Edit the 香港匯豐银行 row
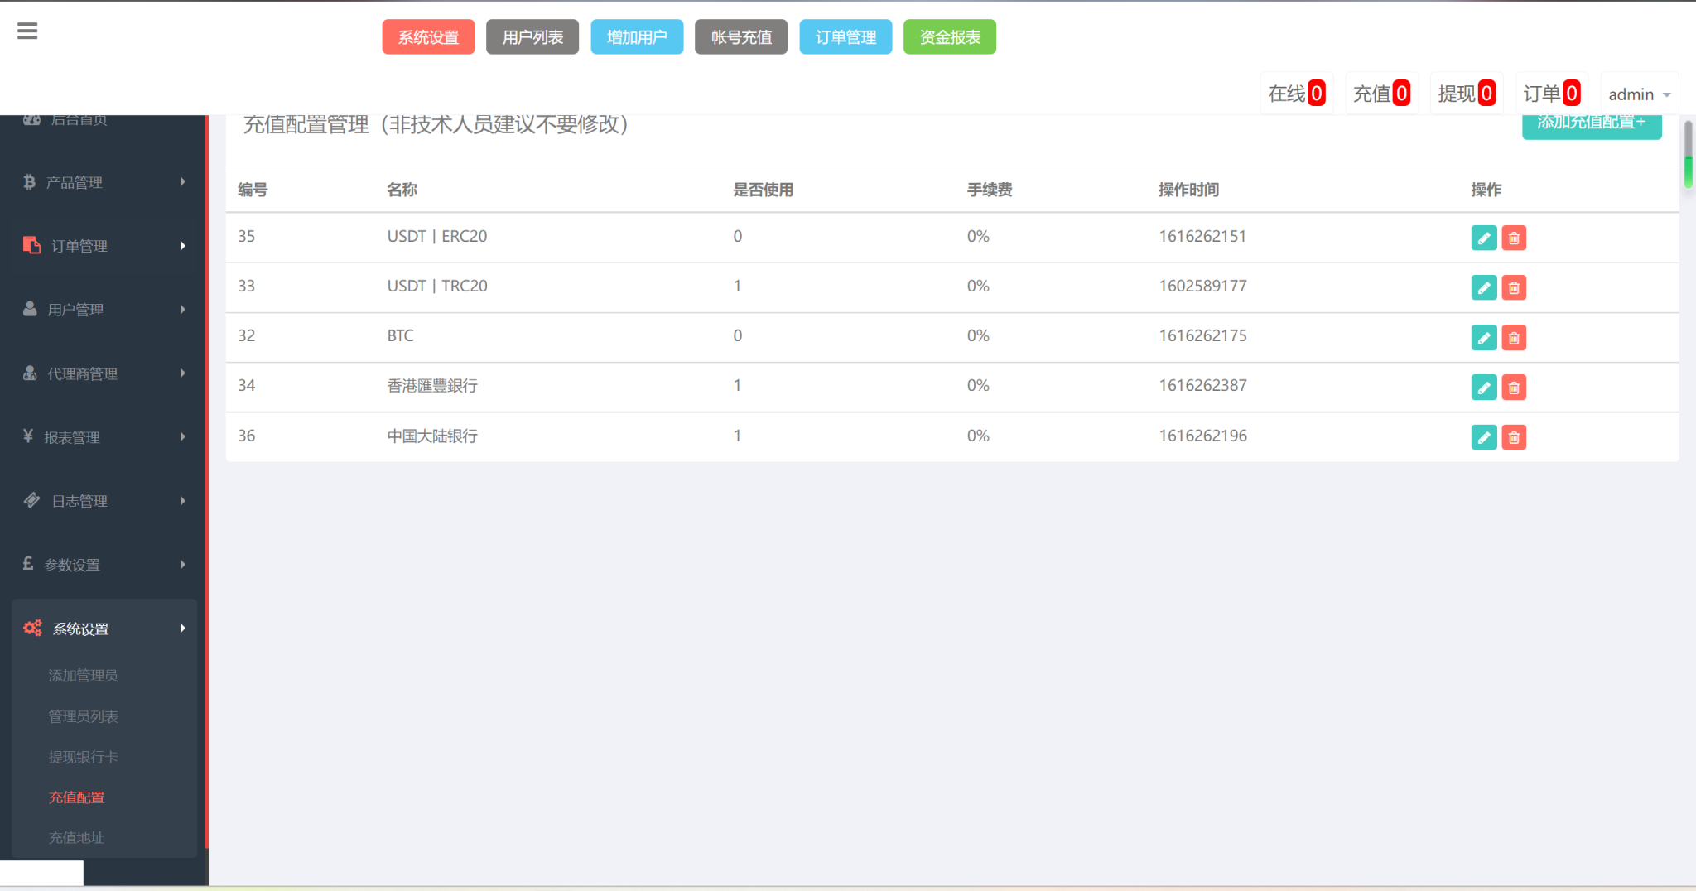Screen dimensions: 1696x891 click(x=1483, y=388)
